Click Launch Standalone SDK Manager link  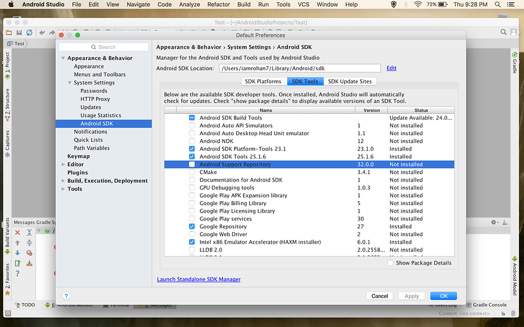[199, 279]
